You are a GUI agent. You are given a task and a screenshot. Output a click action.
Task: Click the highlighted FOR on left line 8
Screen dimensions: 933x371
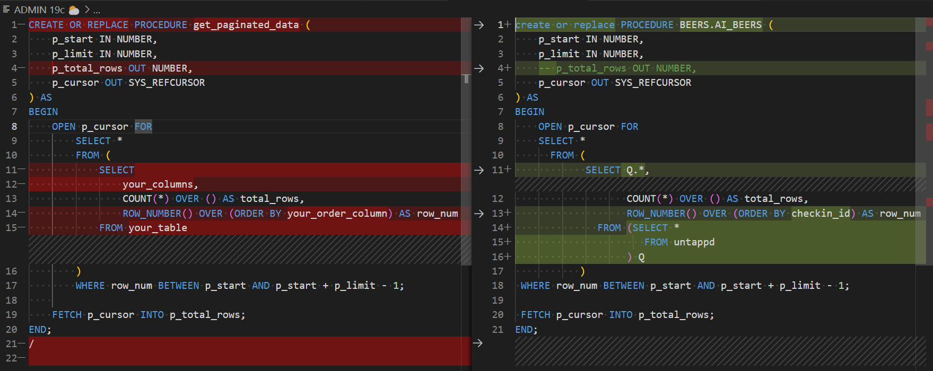point(143,127)
